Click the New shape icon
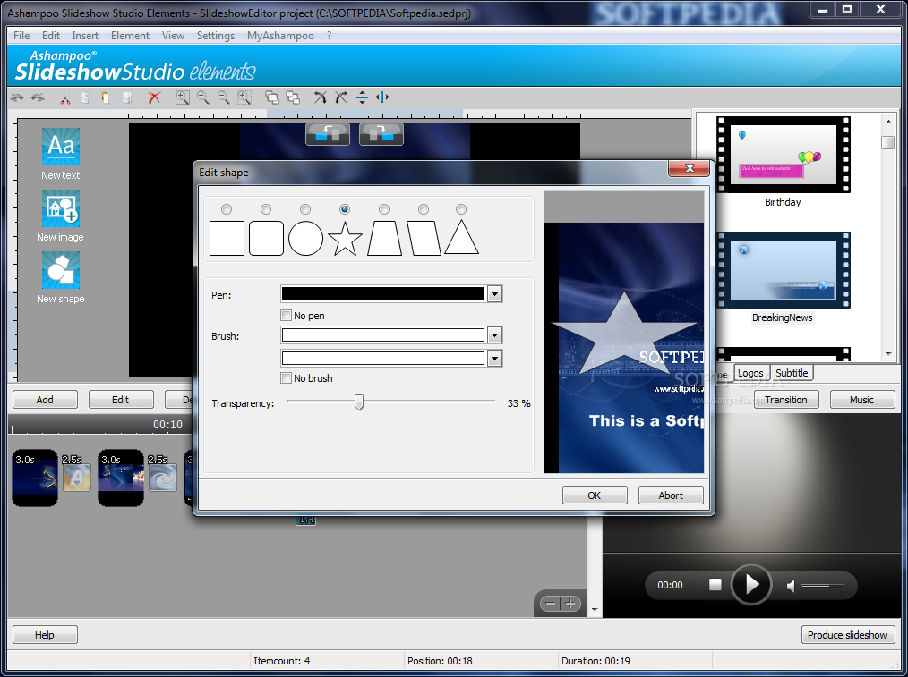 pos(61,270)
